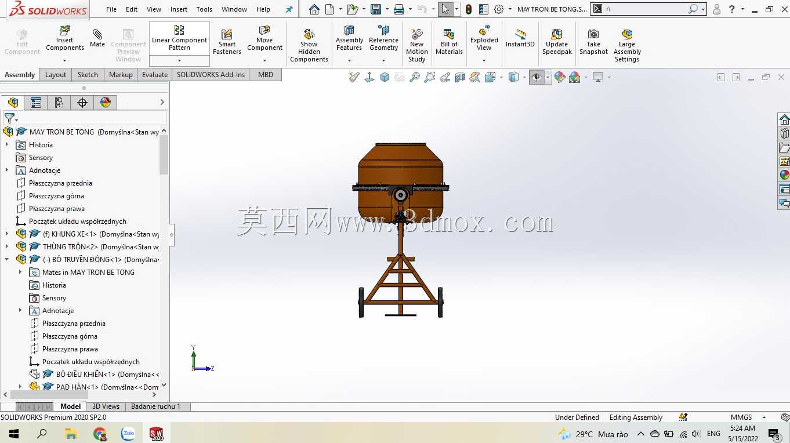
Task: Switch to the Evaluate tab
Action: pyautogui.click(x=155, y=75)
